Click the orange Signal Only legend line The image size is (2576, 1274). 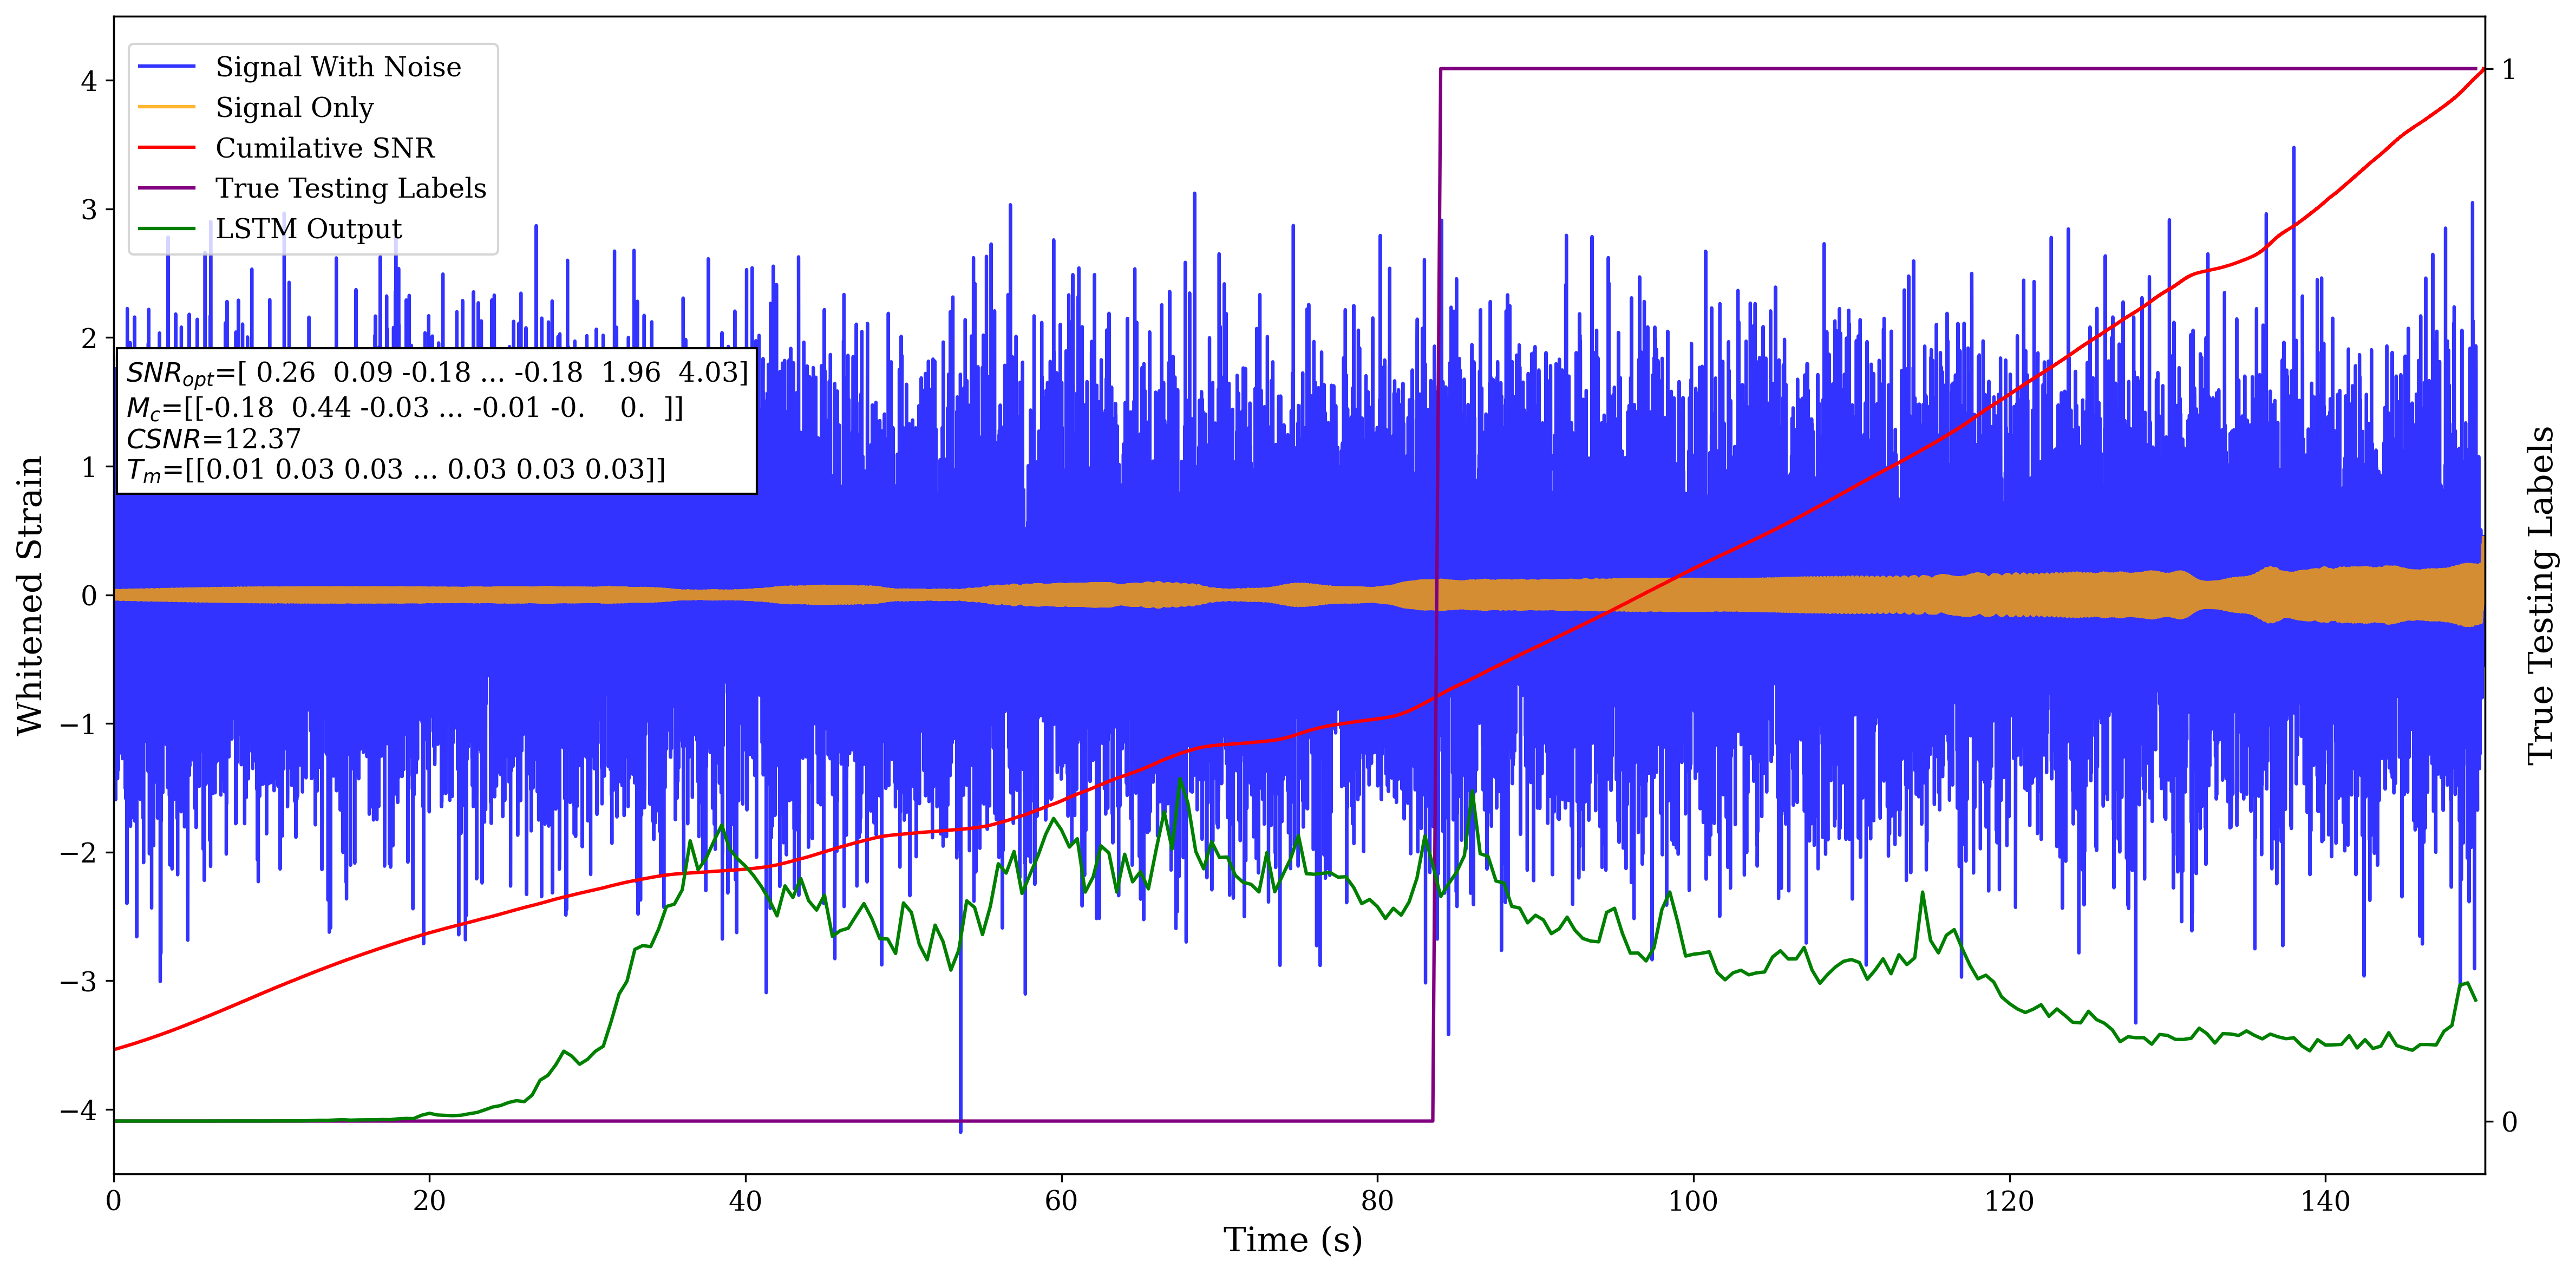coord(166,107)
